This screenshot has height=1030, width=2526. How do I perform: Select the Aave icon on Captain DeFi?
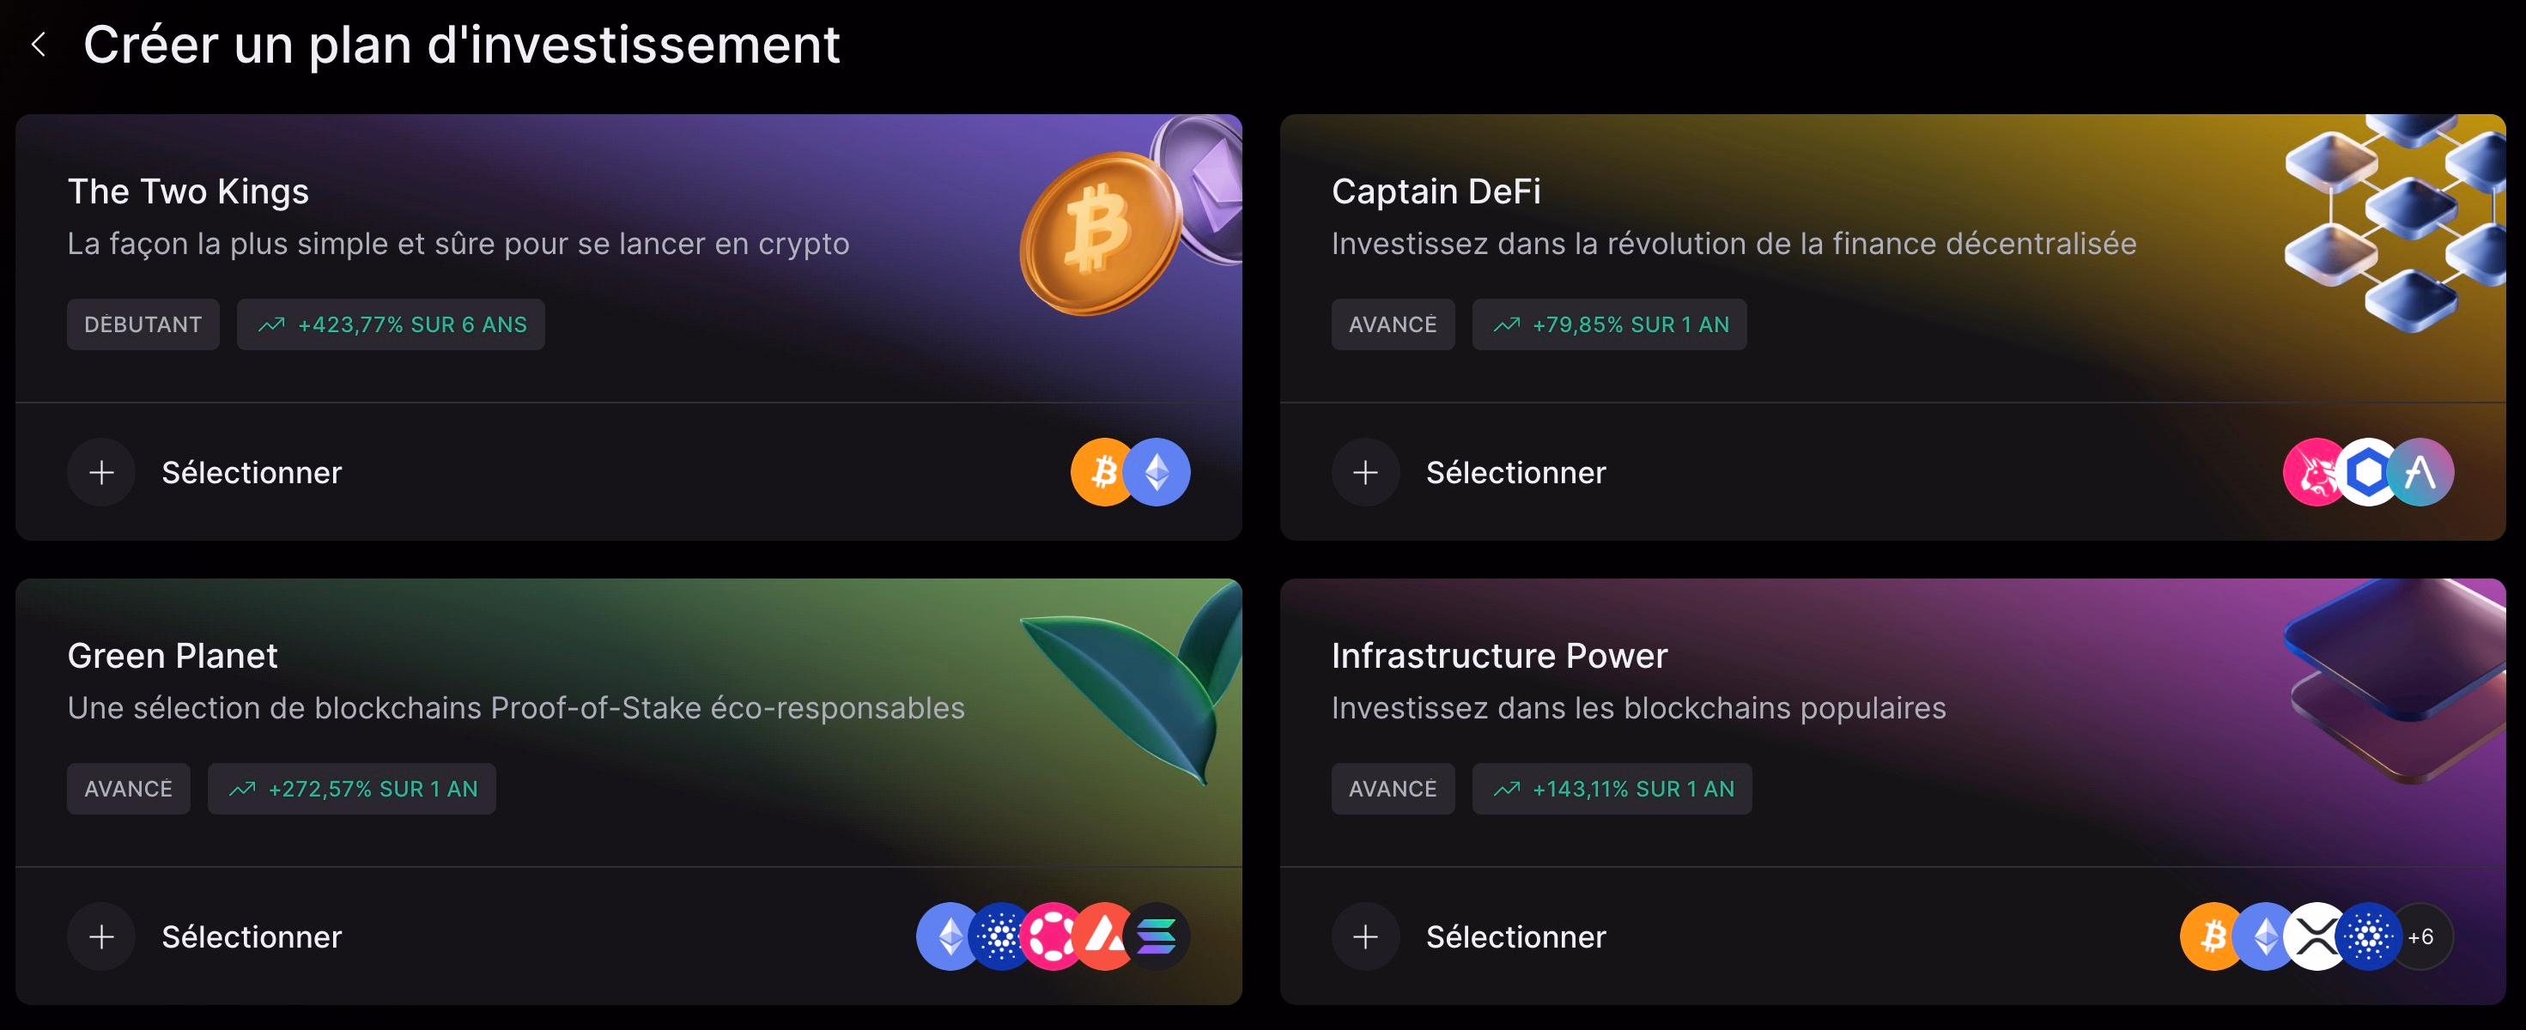coord(2422,472)
